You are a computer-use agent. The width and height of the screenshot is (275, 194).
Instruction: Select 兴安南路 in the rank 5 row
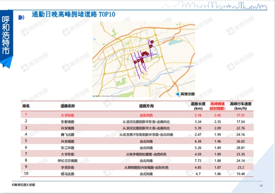[x=68, y=141]
